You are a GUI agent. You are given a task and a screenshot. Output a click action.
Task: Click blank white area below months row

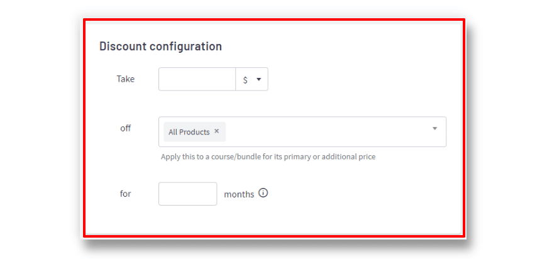coord(273,219)
